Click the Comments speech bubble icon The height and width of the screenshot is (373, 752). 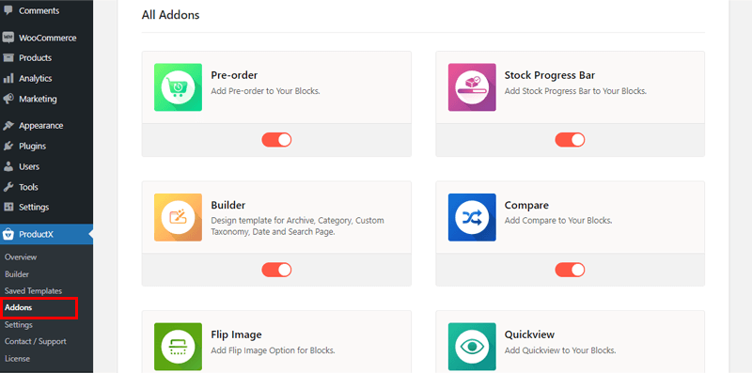tap(8, 10)
